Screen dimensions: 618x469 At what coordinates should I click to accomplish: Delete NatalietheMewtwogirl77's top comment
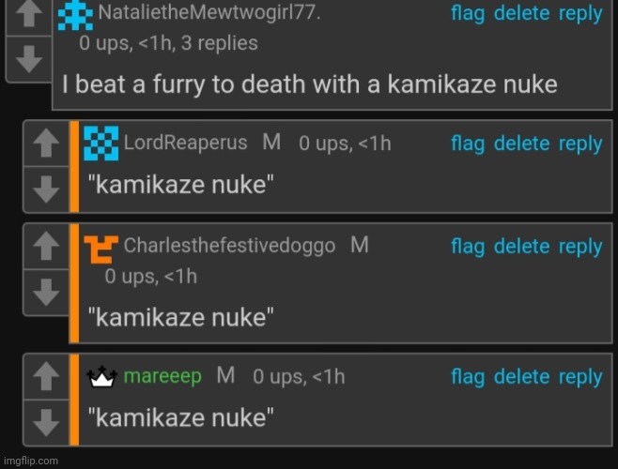coord(521,13)
